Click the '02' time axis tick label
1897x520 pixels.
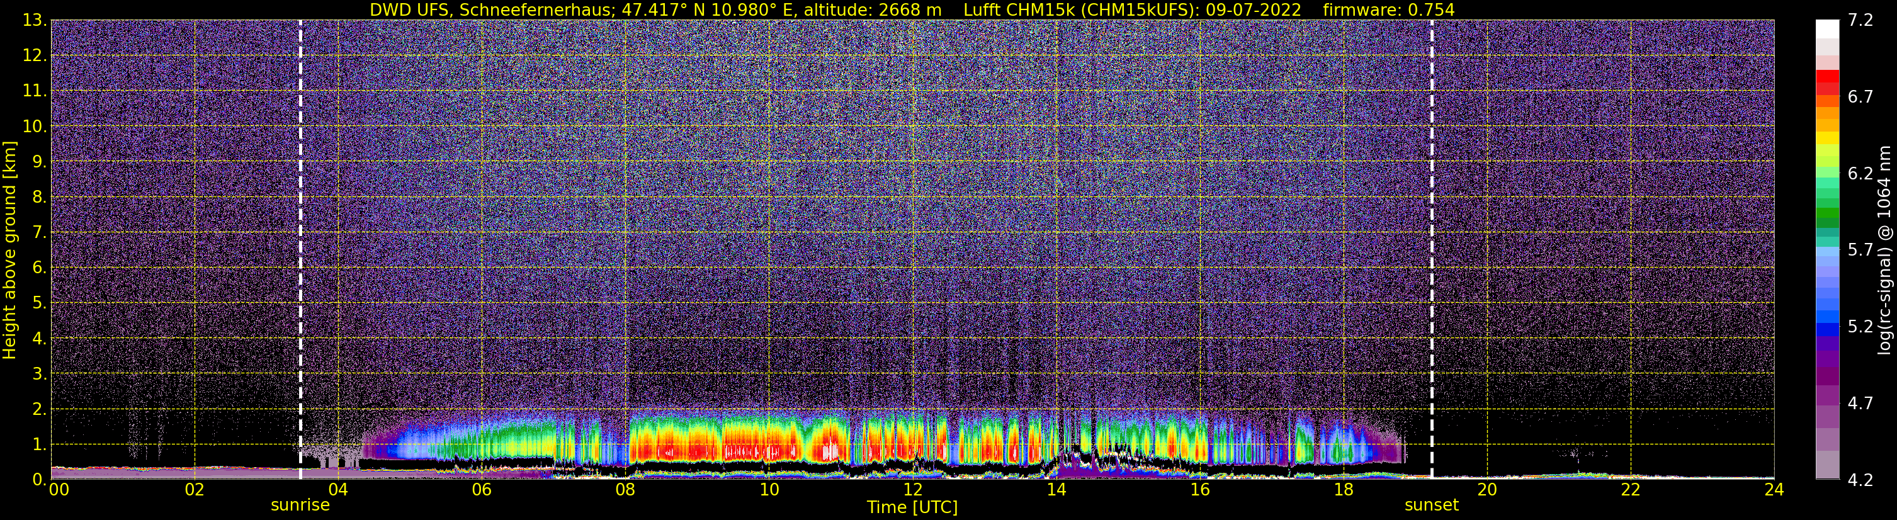[195, 490]
